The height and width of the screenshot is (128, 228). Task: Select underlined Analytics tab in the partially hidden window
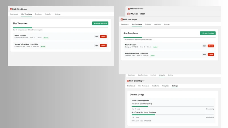coord(162,75)
